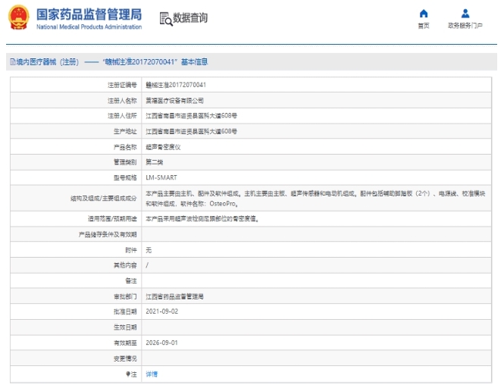Image resolution: width=504 pixels, height=385 pixels.
Task: Open the 详情 link in 注 row
Action: pyautogui.click(x=152, y=374)
